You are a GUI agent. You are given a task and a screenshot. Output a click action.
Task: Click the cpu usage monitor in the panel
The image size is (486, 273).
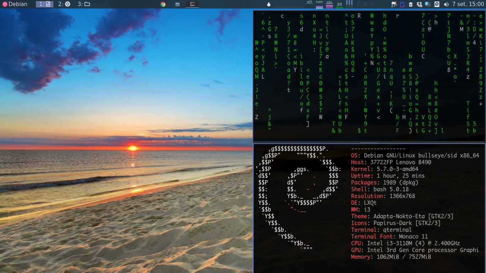pos(329,4)
